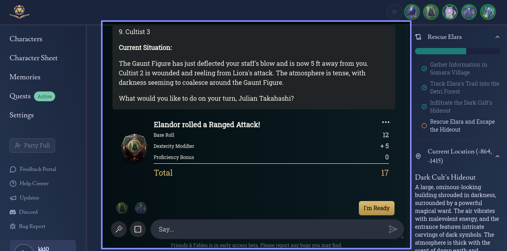Viewport: 507px width, 251px height.
Task: Open Quests with Active badge
Action: [32, 96]
